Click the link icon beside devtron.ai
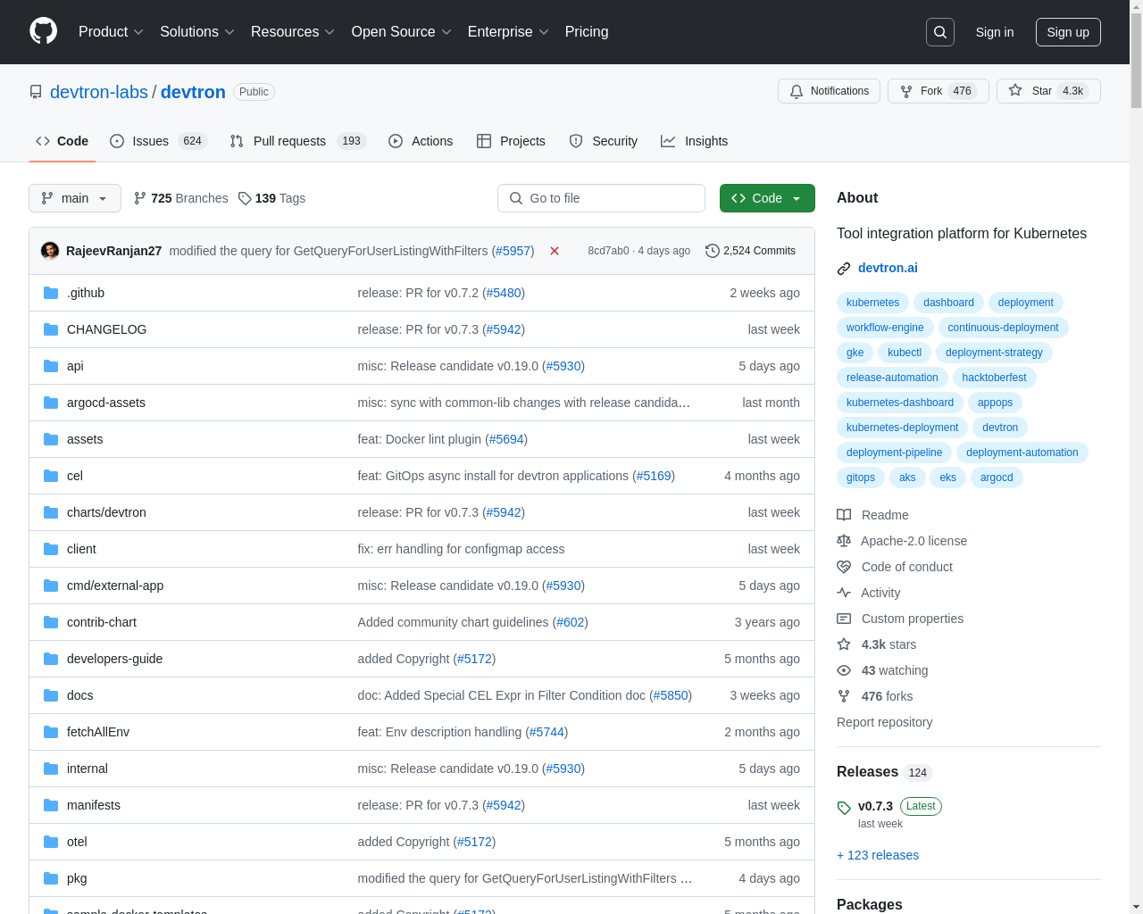The image size is (1143, 914). pos(844,269)
